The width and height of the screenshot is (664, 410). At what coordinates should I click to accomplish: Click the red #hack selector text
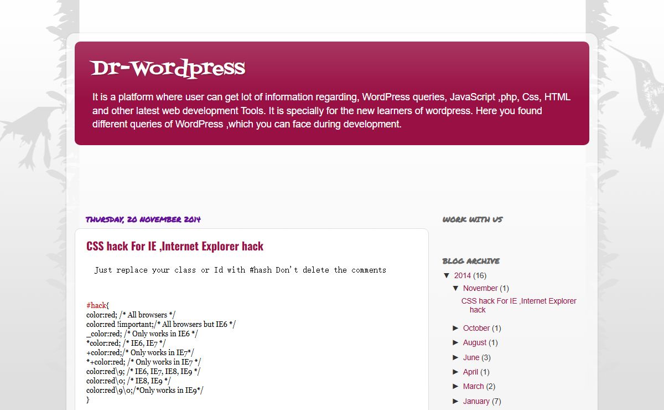pos(96,305)
